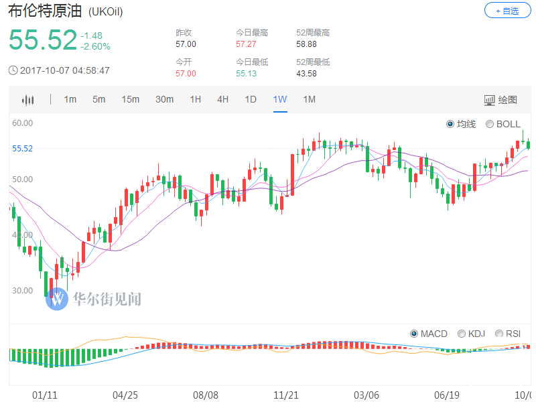Switch to the 15m timeframe
The height and width of the screenshot is (402, 536).
(x=130, y=99)
